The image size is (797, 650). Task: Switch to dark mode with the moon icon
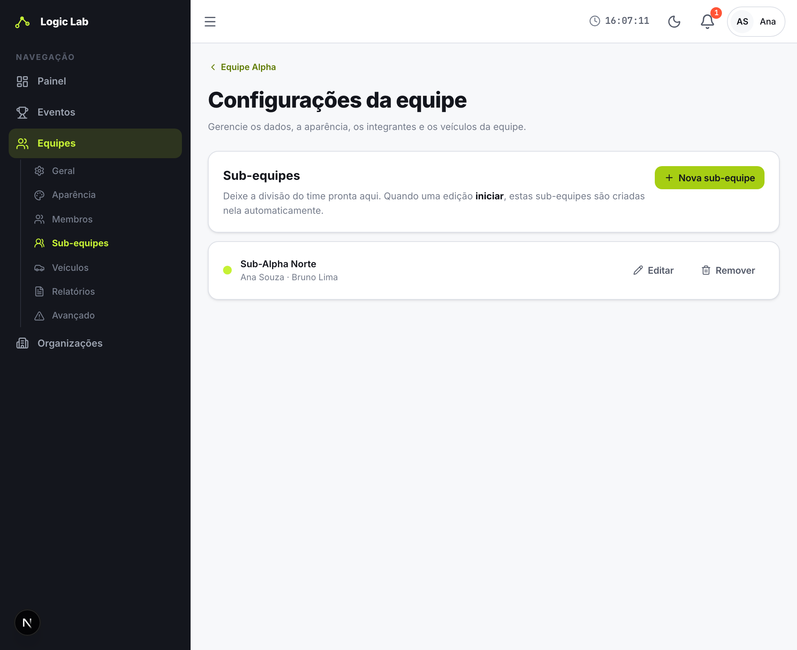pyautogui.click(x=674, y=22)
